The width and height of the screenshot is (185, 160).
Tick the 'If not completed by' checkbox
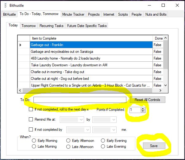[31, 129]
